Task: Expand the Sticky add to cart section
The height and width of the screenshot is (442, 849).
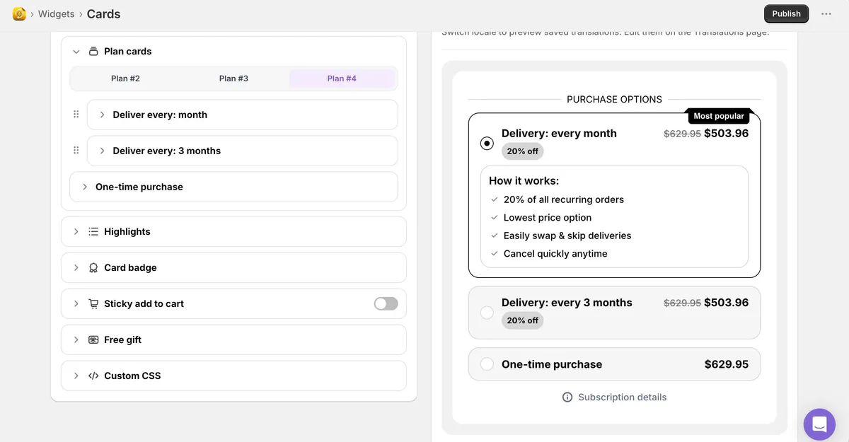Action: click(x=76, y=303)
